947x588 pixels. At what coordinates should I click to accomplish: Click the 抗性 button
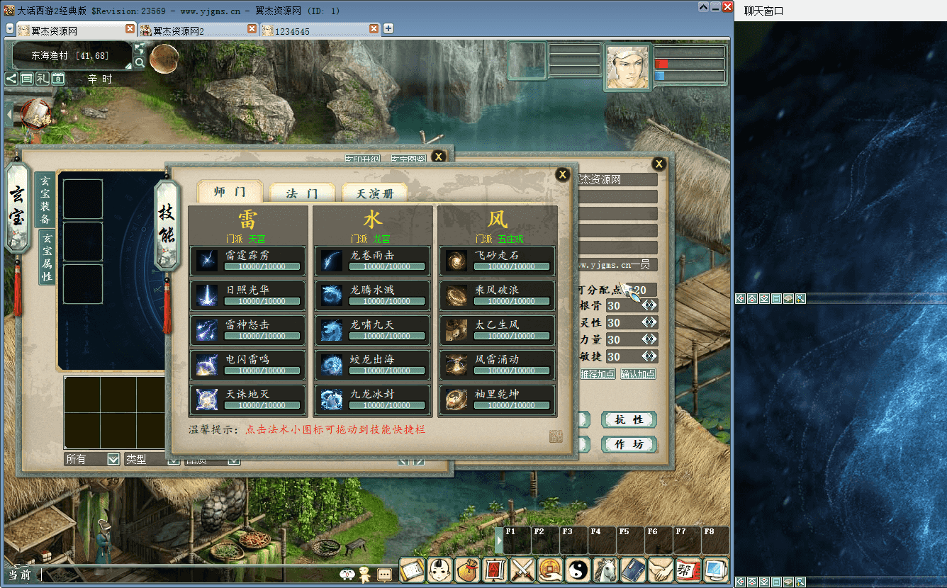coord(629,419)
